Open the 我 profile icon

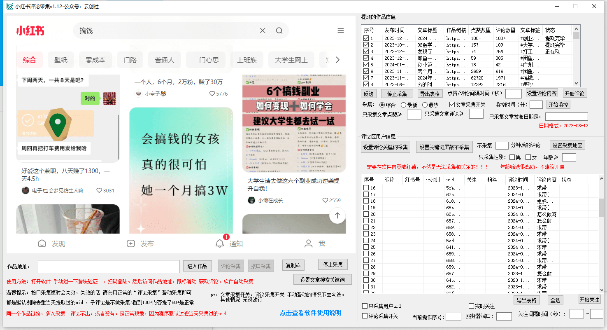(309, 243)
